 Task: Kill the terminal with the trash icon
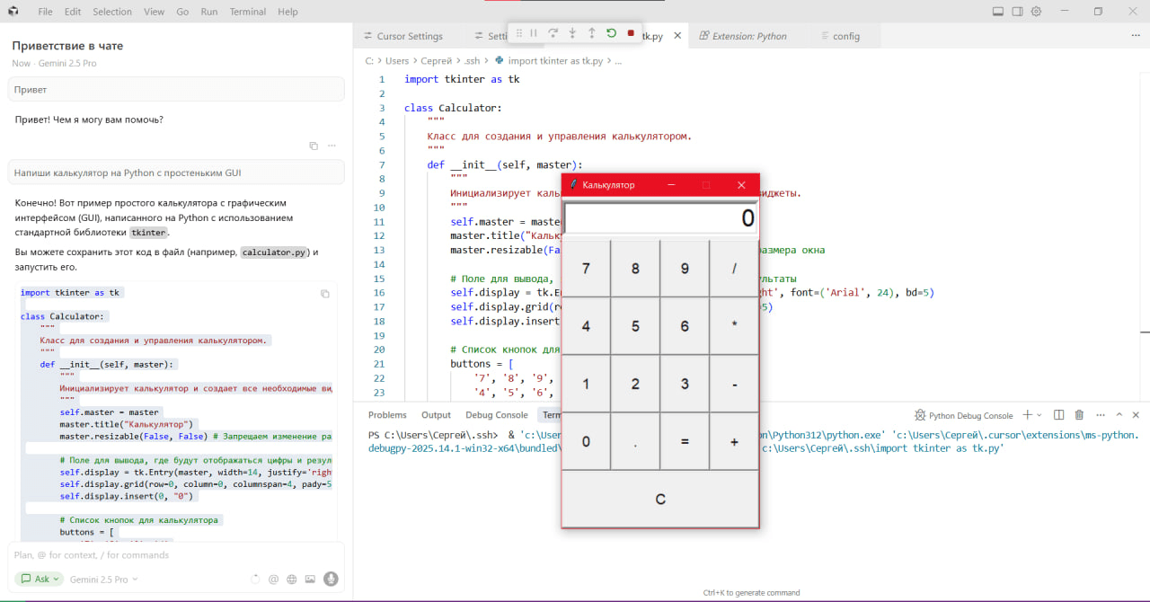[1079, 415]
